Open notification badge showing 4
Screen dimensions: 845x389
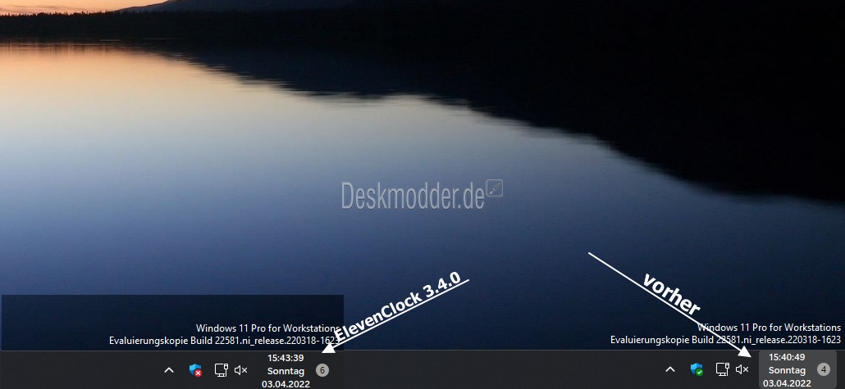[x=824, y=369]
